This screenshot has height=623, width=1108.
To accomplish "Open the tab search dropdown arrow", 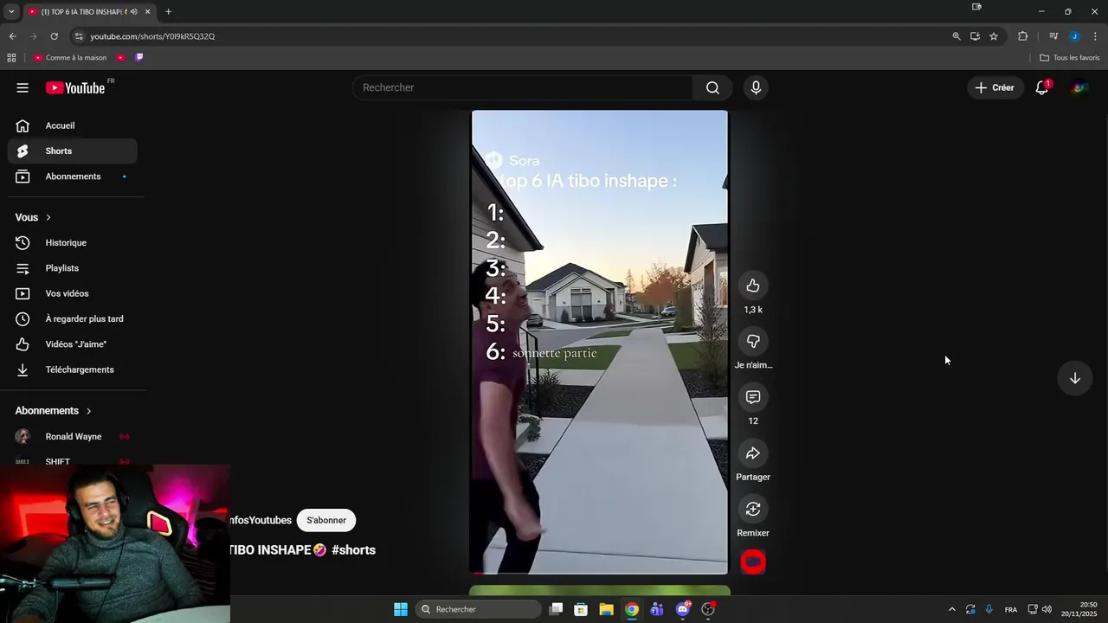I will tap(11, 12).
